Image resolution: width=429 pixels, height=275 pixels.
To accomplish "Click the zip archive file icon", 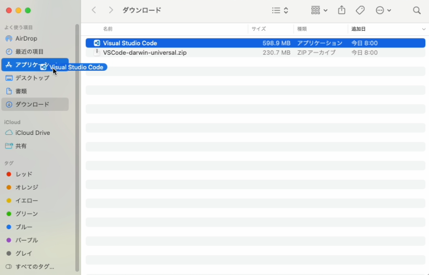I will pyautogui.click(x=97, y=52).
